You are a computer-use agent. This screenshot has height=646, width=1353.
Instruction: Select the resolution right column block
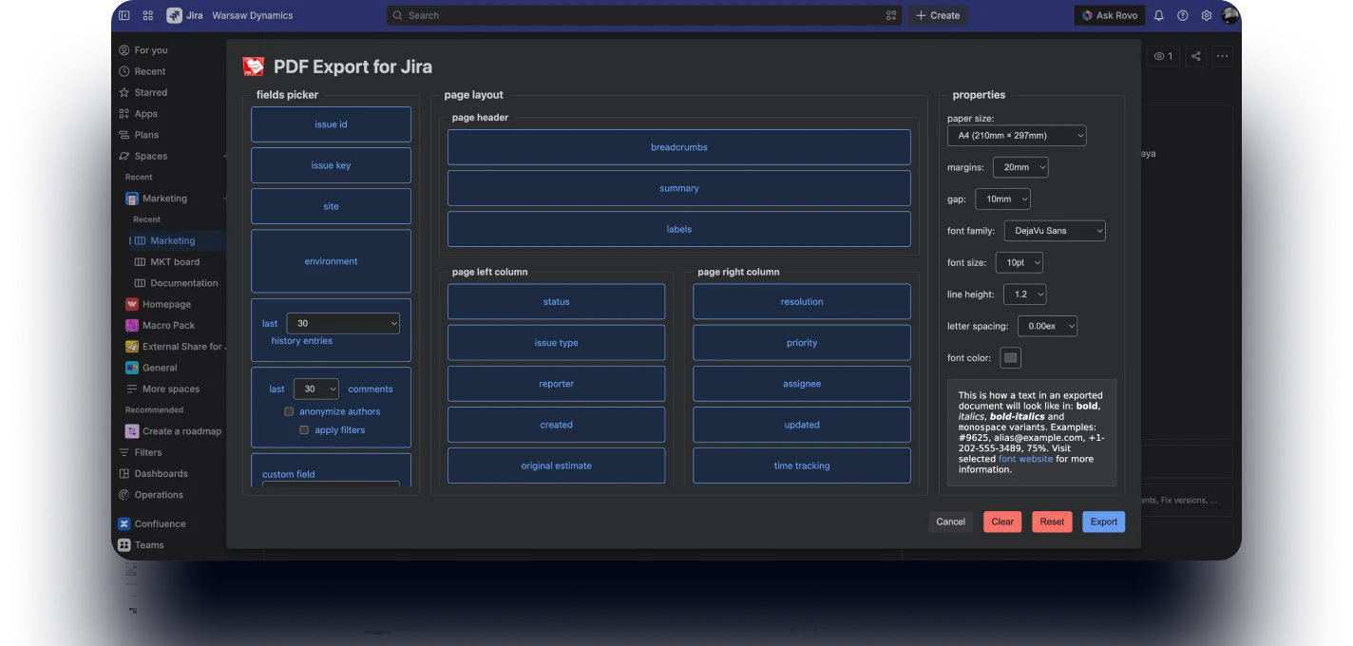click(801, 302)
